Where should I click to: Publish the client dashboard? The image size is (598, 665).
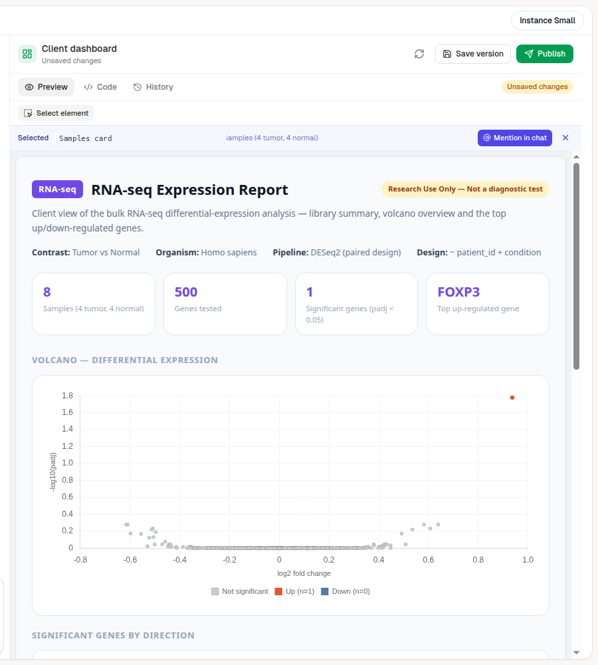pos(545,54)
